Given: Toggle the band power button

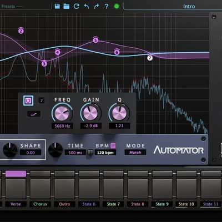Looking at the screenshot, I should click(x=28, y=100).
